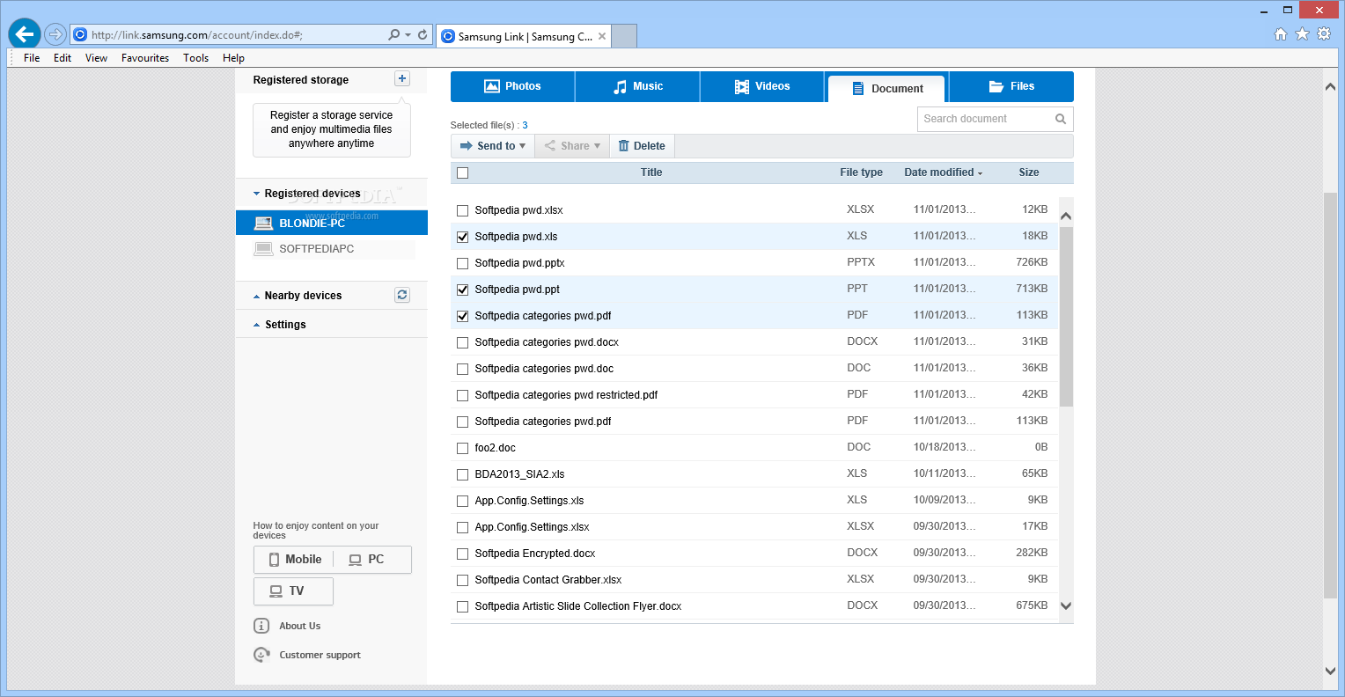Screen dimensions: 1345x697
Task: Switch to the Files tab
Action: [x=1011, y=86]
